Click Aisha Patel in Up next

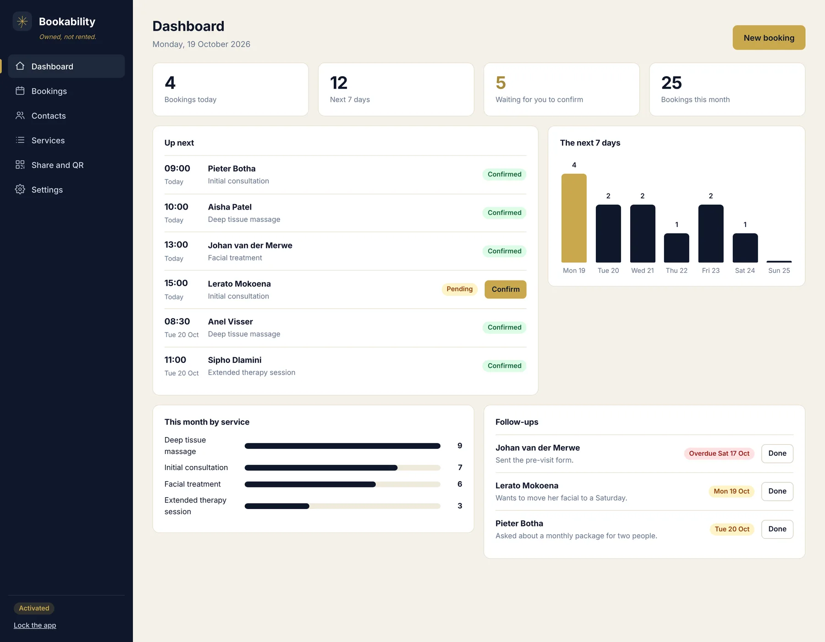point(230,207)
